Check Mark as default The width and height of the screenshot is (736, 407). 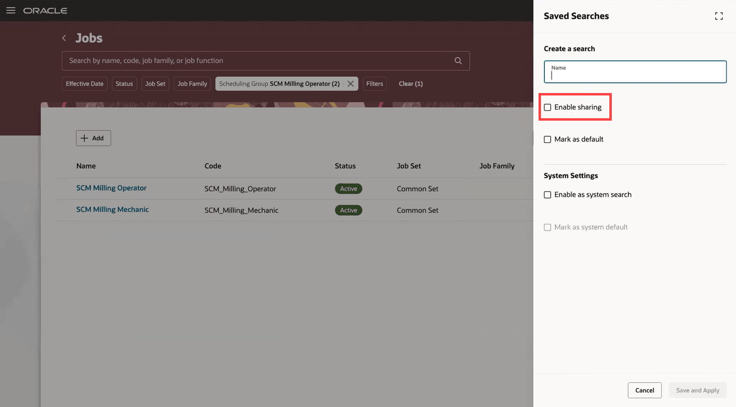(x=548, y=139)
